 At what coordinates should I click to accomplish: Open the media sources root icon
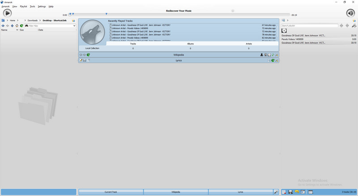(x=3, y=20)
